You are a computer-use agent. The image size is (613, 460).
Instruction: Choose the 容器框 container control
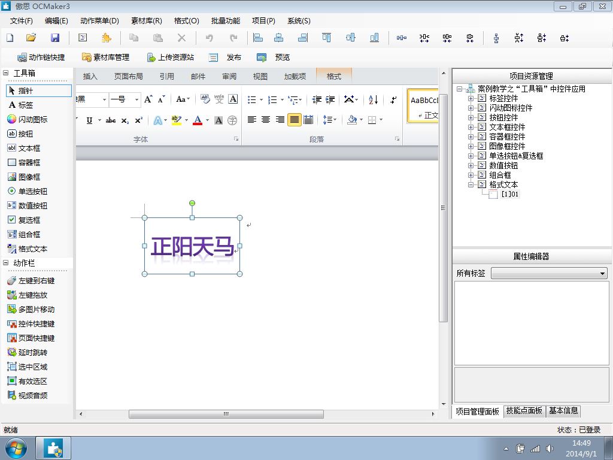coord(24,163)
